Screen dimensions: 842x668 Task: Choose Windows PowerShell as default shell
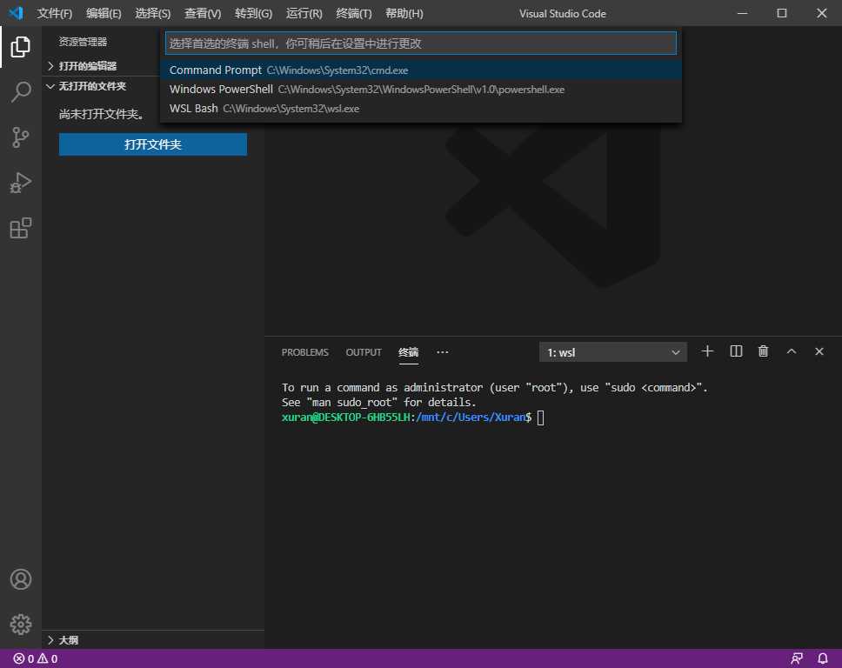pyautogui.click(x=421, y=89)
